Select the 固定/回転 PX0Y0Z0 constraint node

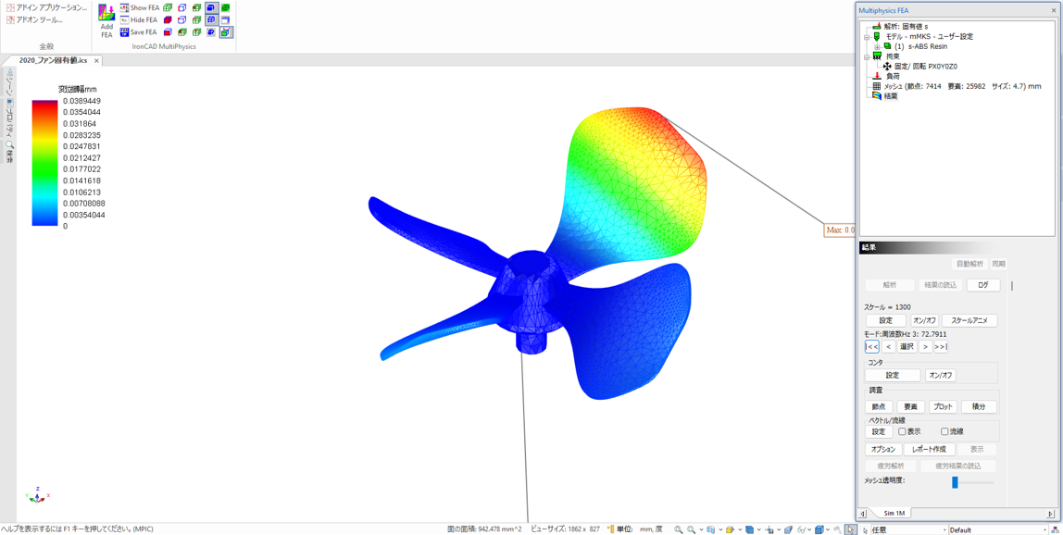click(x=925, y=67)
